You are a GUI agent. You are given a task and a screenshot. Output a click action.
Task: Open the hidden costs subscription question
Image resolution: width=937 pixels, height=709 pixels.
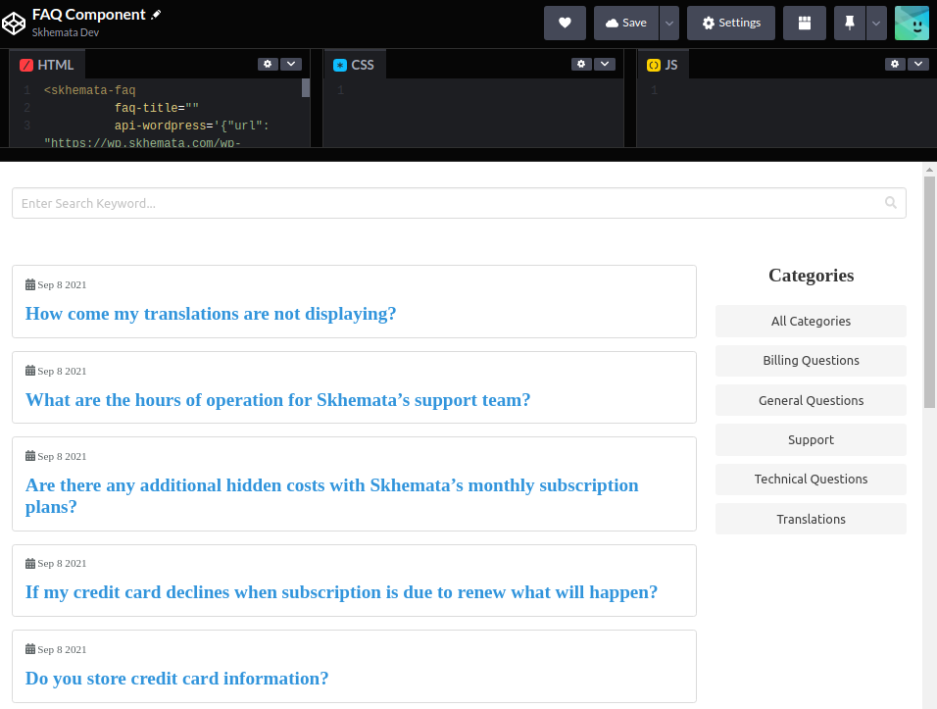pyautogui.click(x=331, y=495)
